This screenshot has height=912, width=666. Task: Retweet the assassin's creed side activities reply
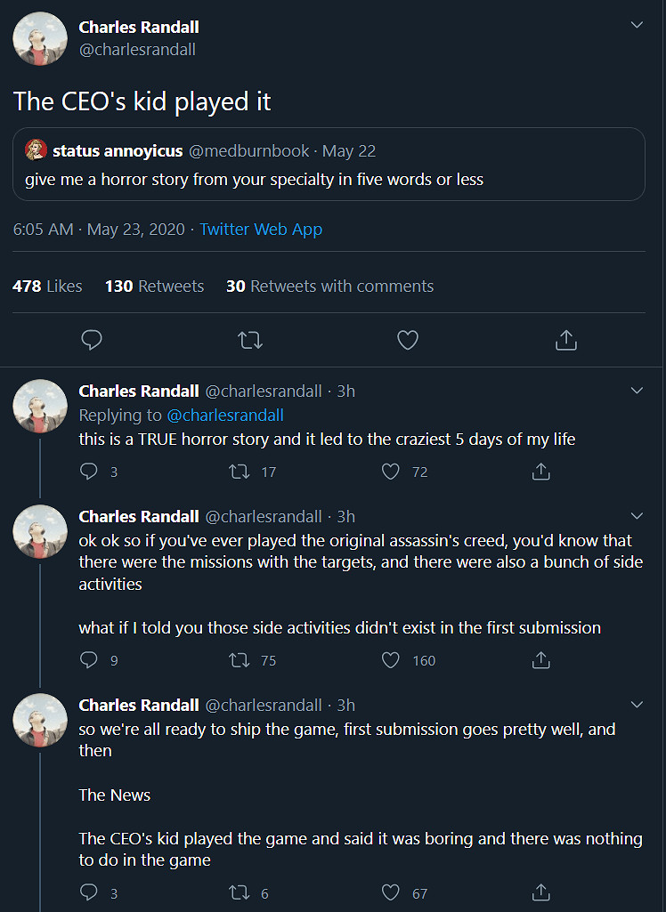point(240,660)
